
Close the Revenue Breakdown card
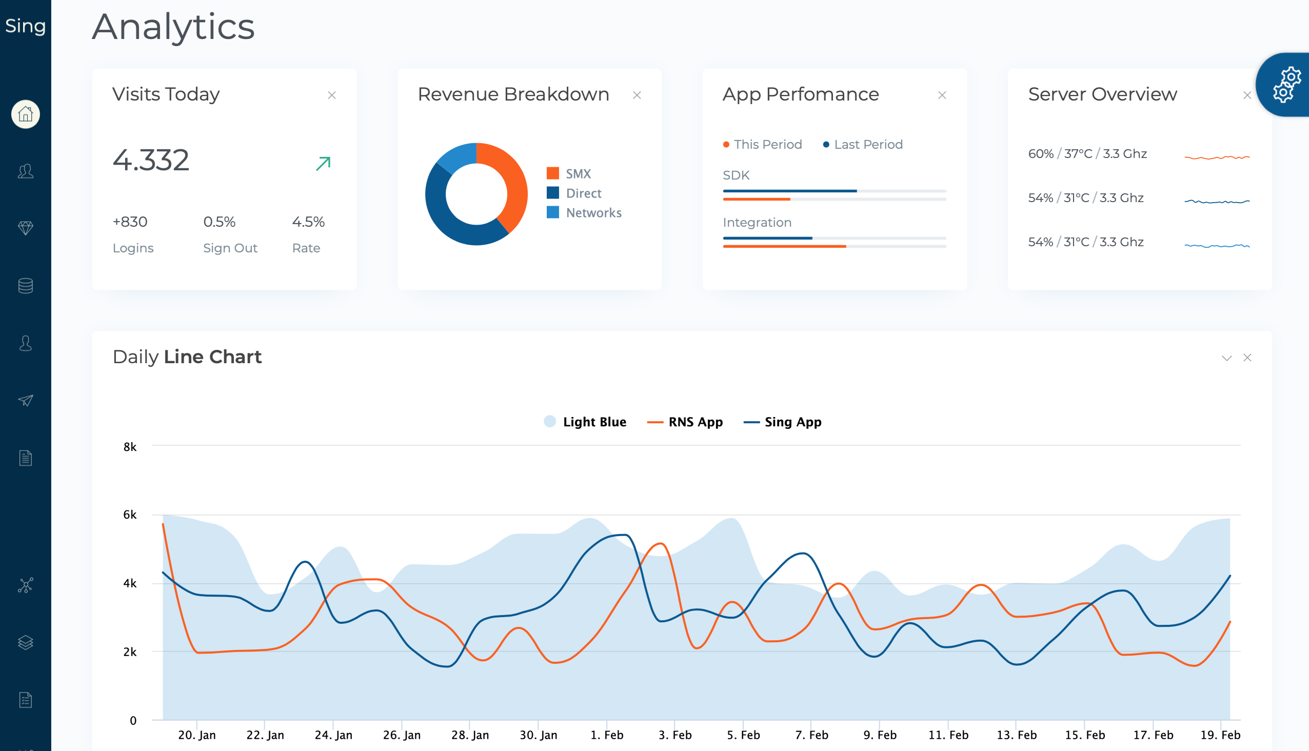pyautogui.click(x=637, y=95)
